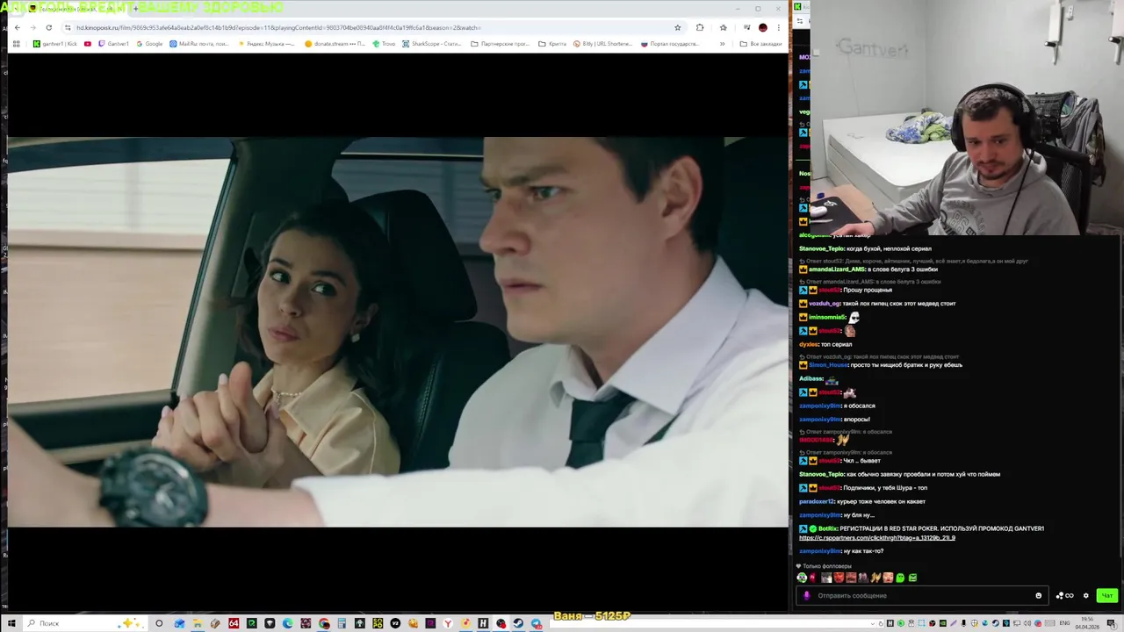The width and height of the screenshot is (1124, 632).
Task: Click the video player to pause
Action: tap(398, 332)
